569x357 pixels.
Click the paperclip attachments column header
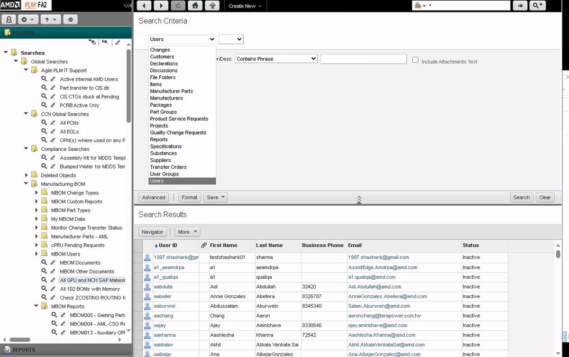pos(204,245)
